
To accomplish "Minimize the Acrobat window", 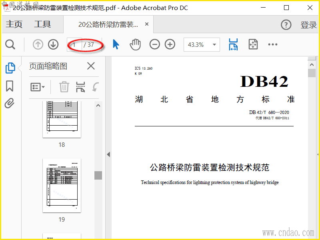I will (x=263, y=8).
